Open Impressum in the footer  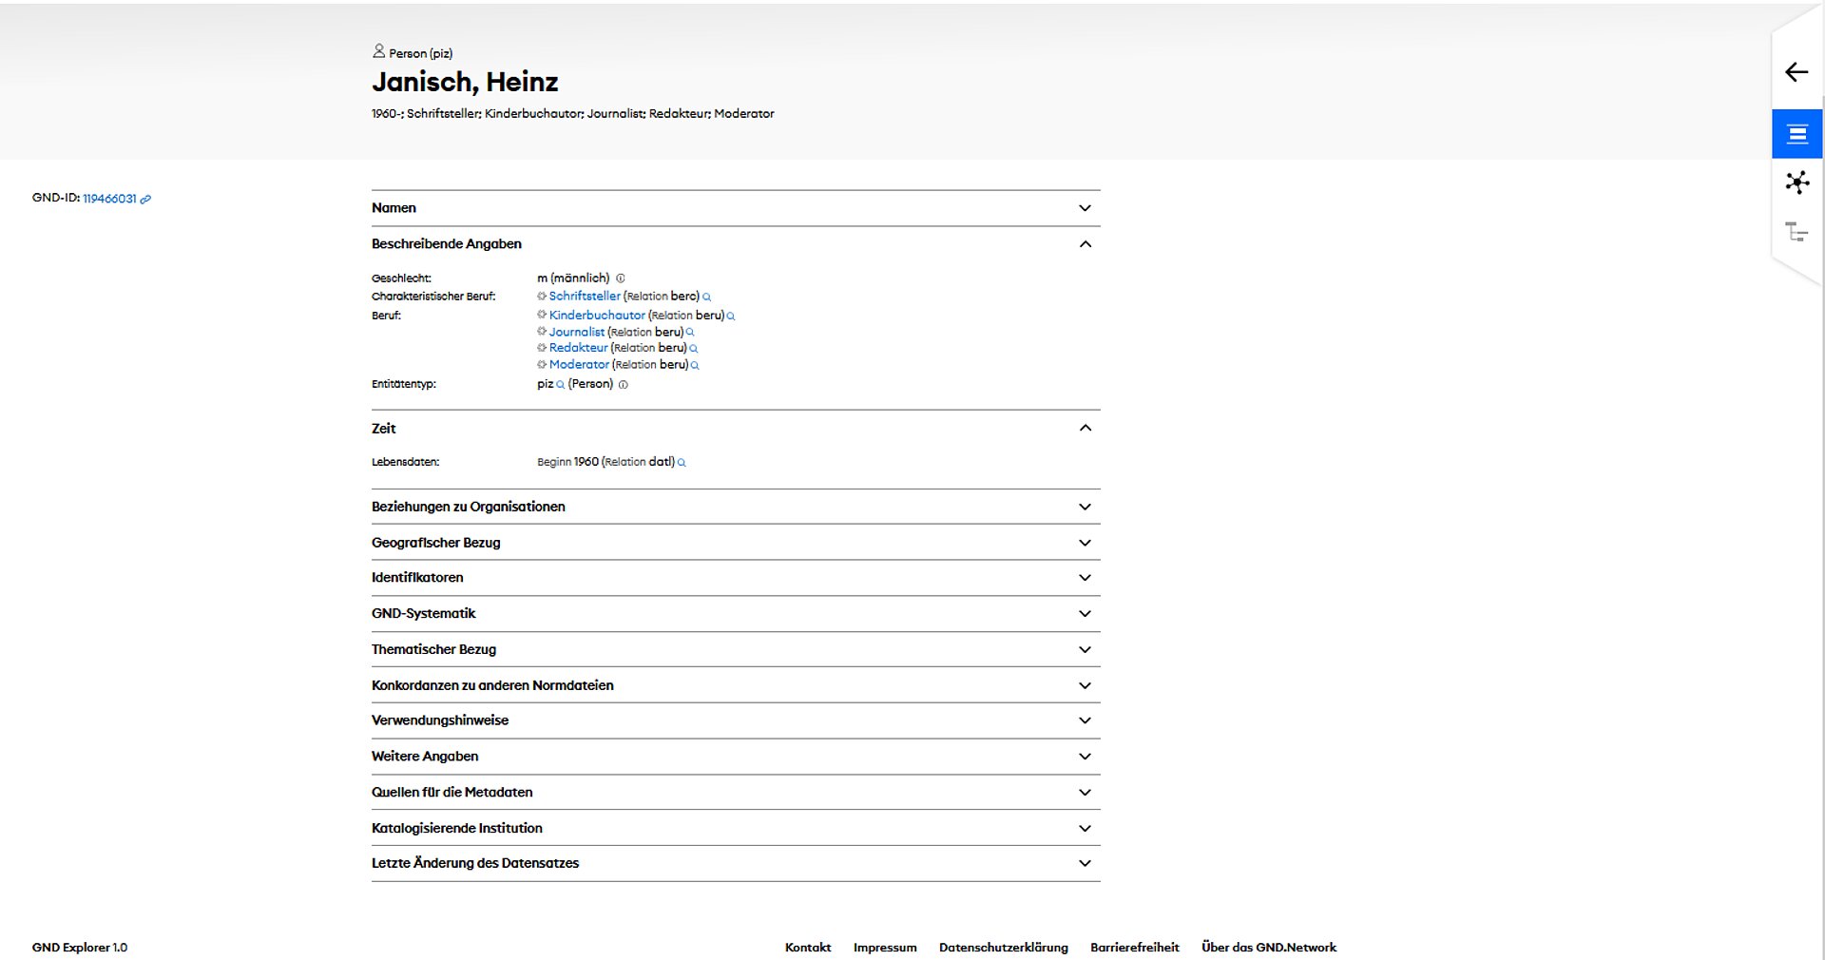885,948
